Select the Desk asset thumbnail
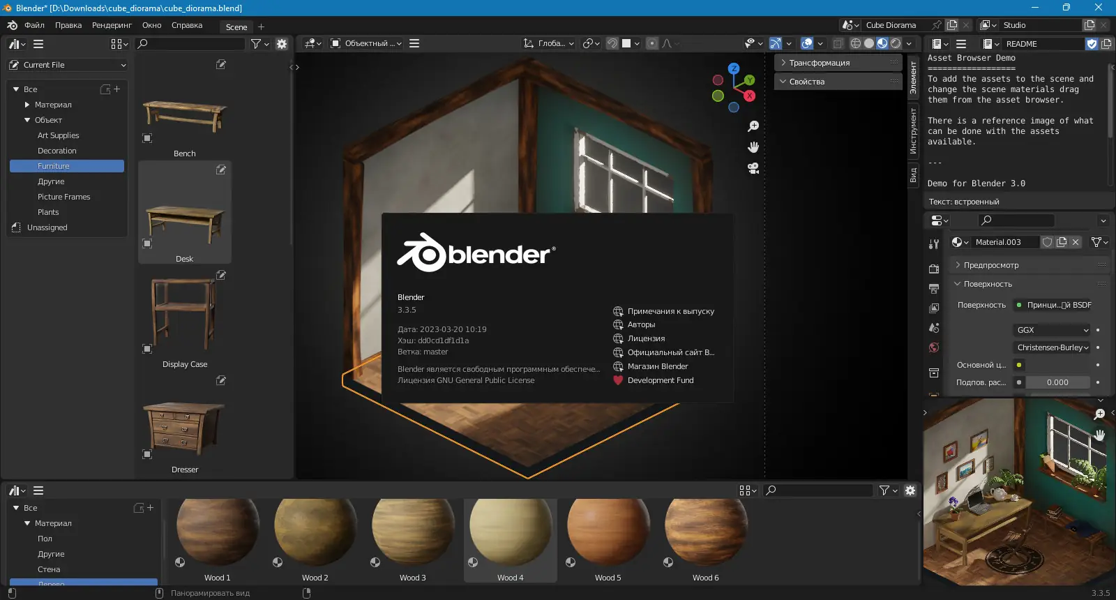1116x600 pixels. point(185,212)
